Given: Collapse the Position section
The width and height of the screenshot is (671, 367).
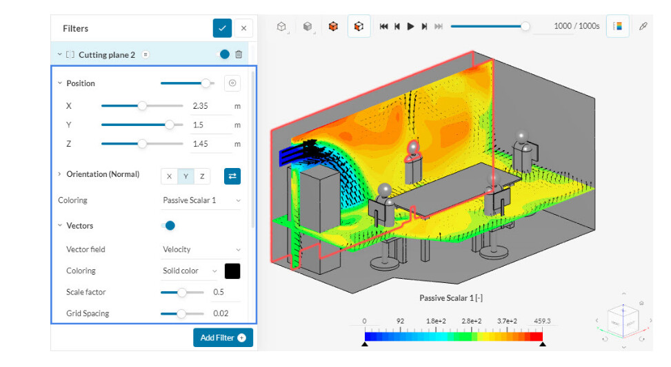Looking at the screenshot, I should tap(60, 83).
